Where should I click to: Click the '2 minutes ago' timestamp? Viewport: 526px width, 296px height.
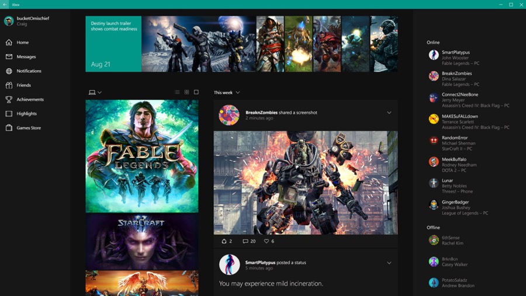[259, 118]
